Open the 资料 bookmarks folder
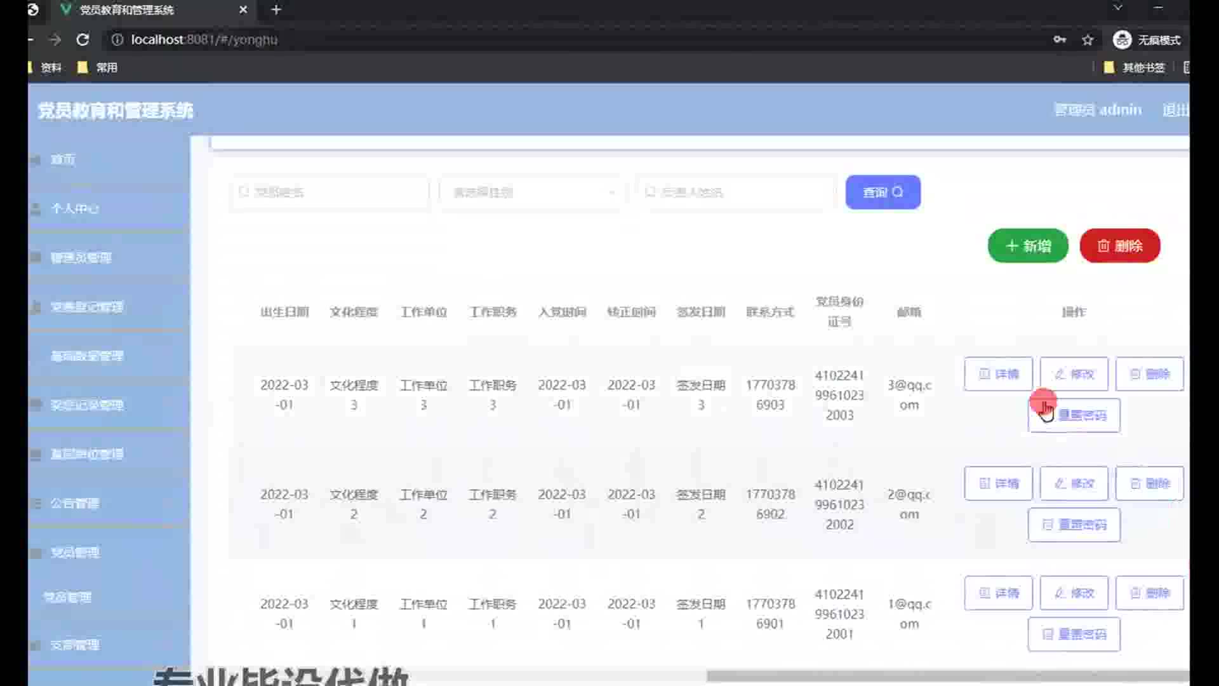Screen dimensions: 1219x686 (x=46, y=67)
